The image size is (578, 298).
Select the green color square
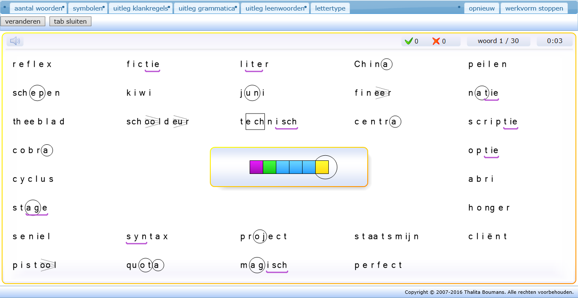[270, 167]
